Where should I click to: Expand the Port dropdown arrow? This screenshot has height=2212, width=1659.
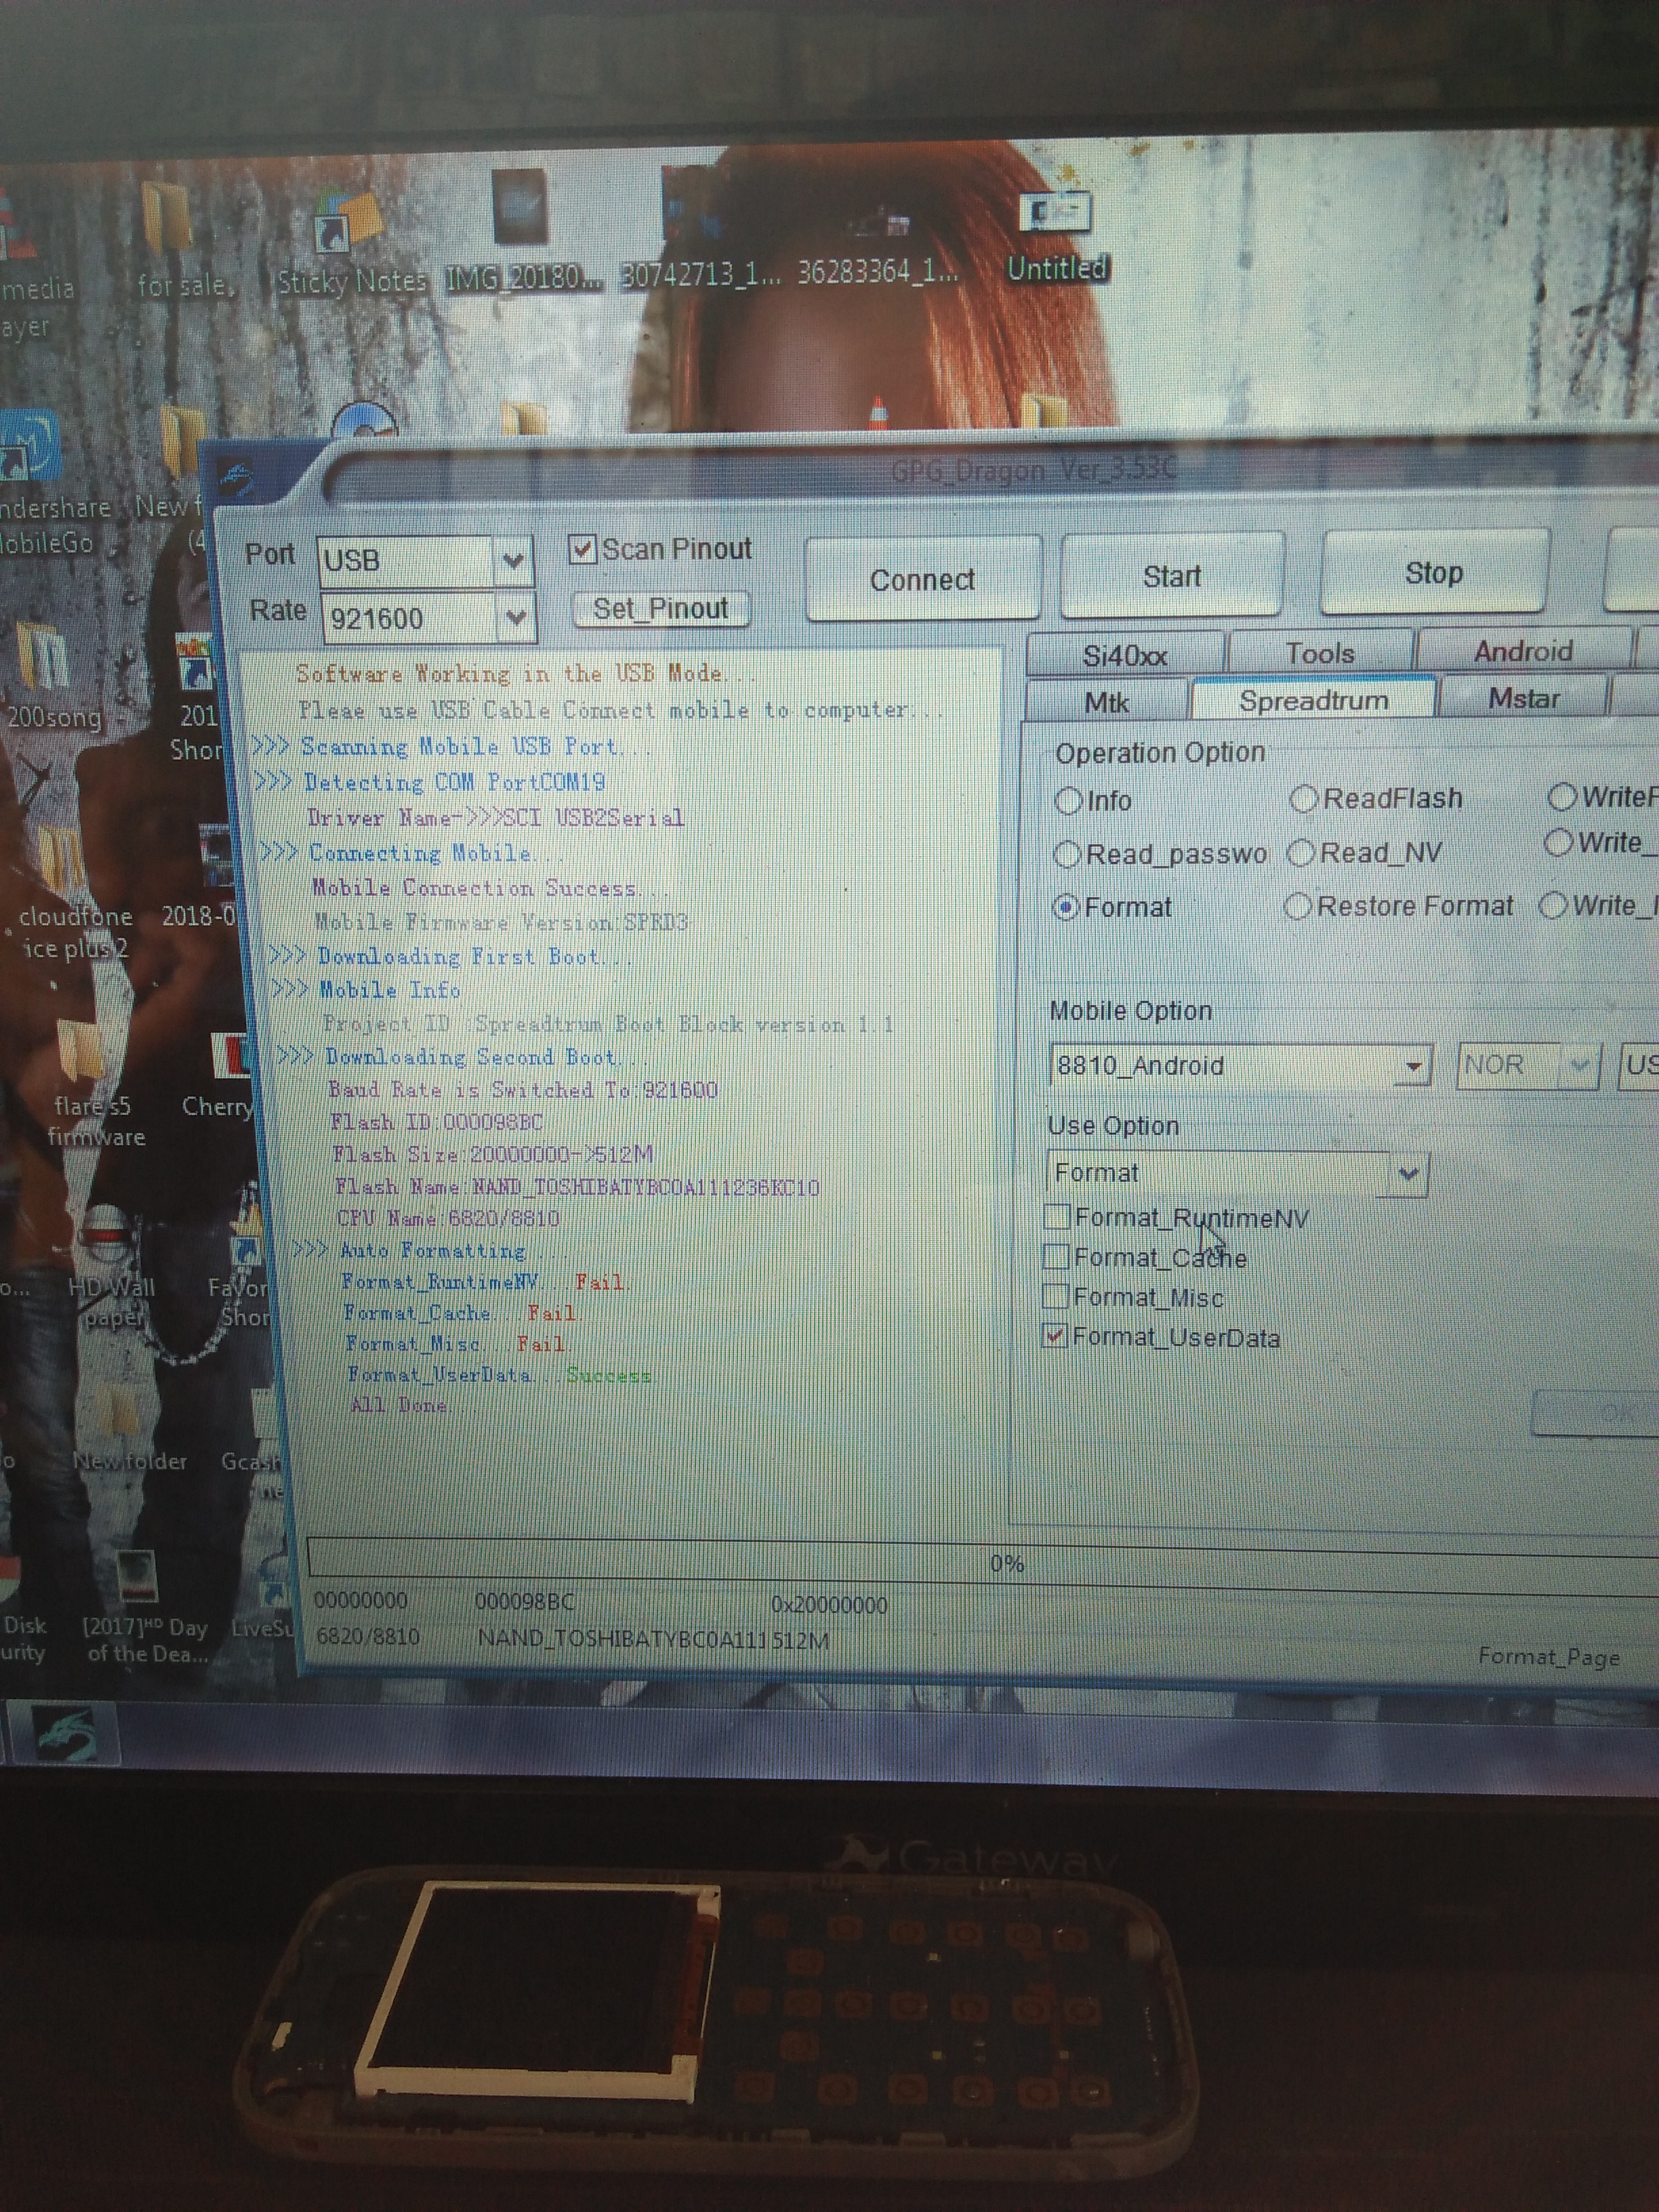(x=513, y=560)
